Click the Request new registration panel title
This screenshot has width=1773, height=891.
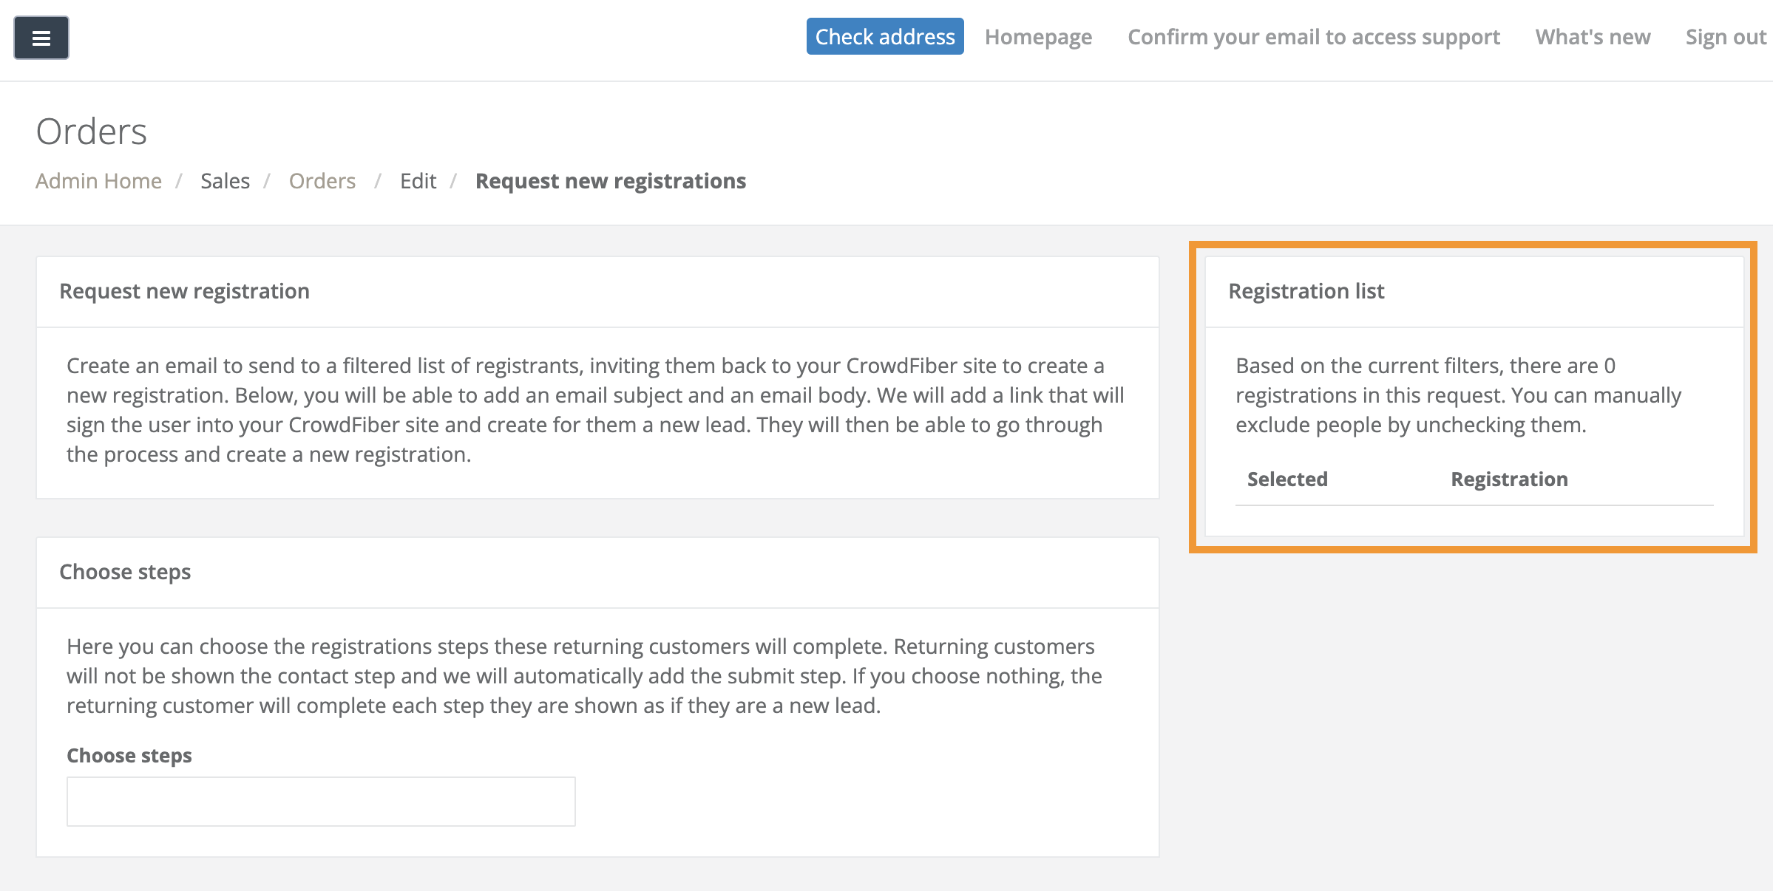pos(184,291)
